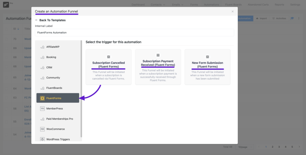Go to next pagination page arrow

(299, 147)
